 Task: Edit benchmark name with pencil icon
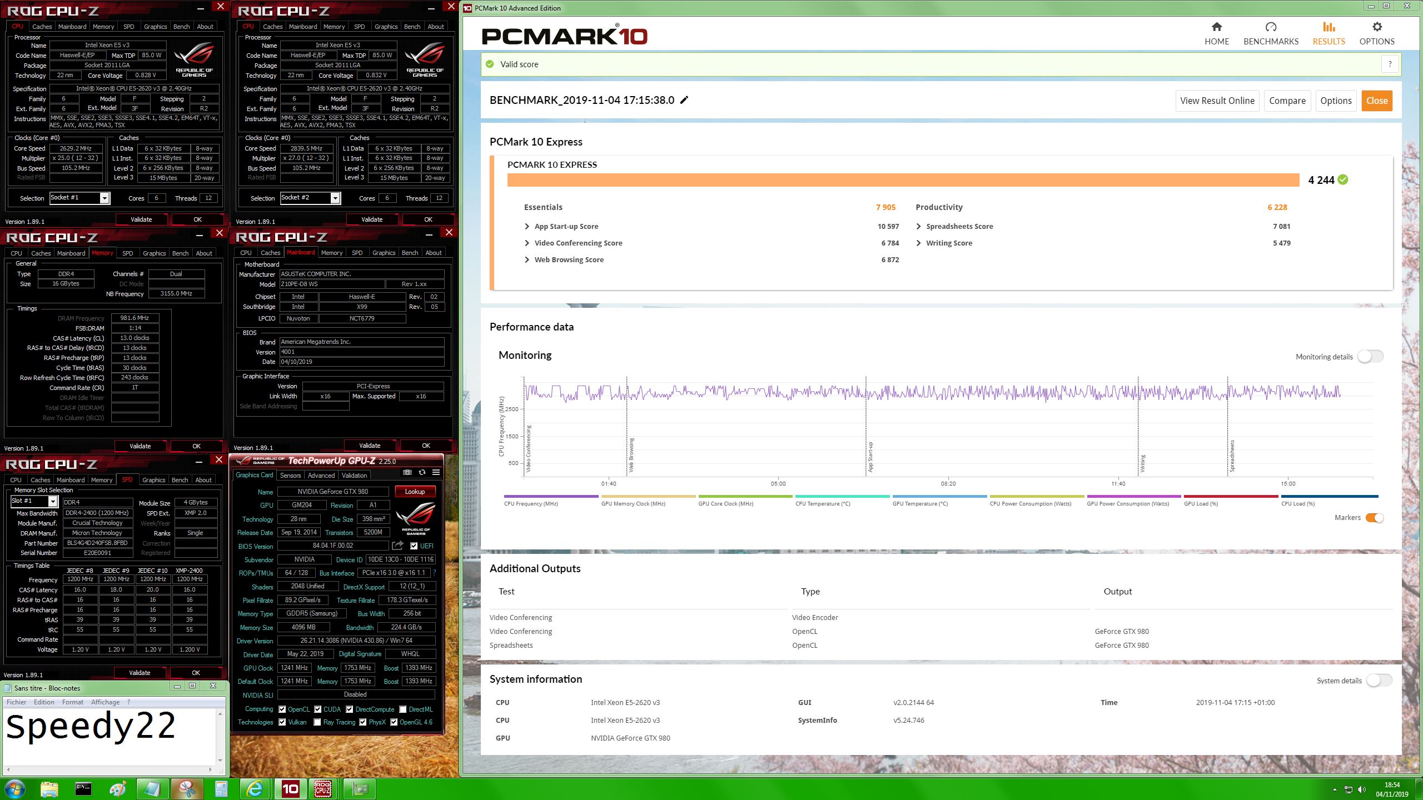pos(684,100)
